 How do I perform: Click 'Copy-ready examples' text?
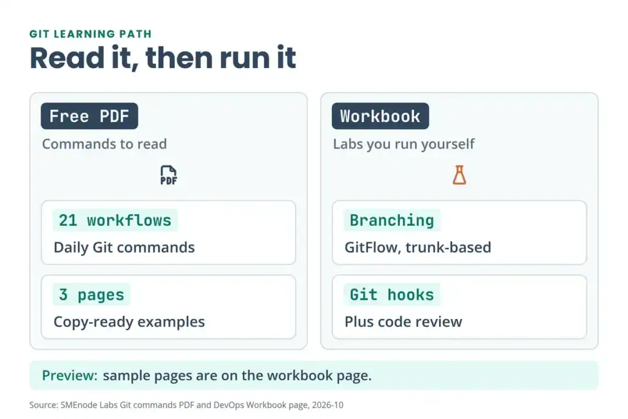point(129,321)
